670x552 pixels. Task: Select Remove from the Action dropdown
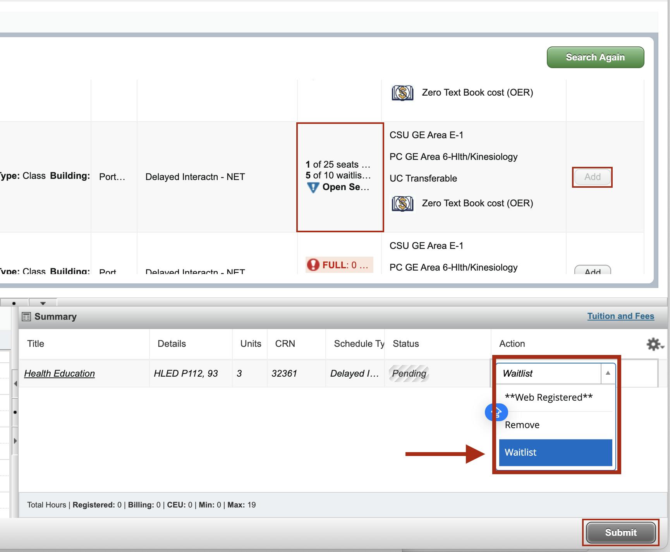click(521, 424)
